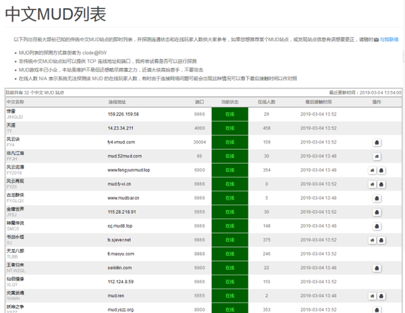The width and height of the screenshot is (405, 313).
Task: Click home icon in tx.sjever.net row
Action: pyautogui.click(x=372, y=240)
